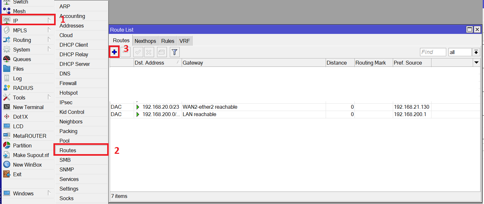Click the add new route plus icon
Image resolution: width=484 pixels, height=204 pixels.
[114, 52]
